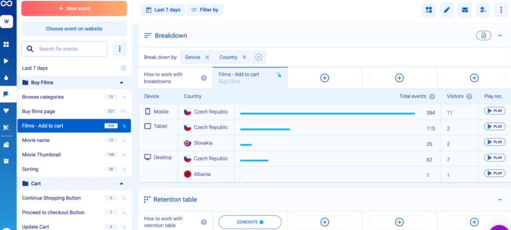
Task: Click the GENERATE retention button
Action: 250,222
